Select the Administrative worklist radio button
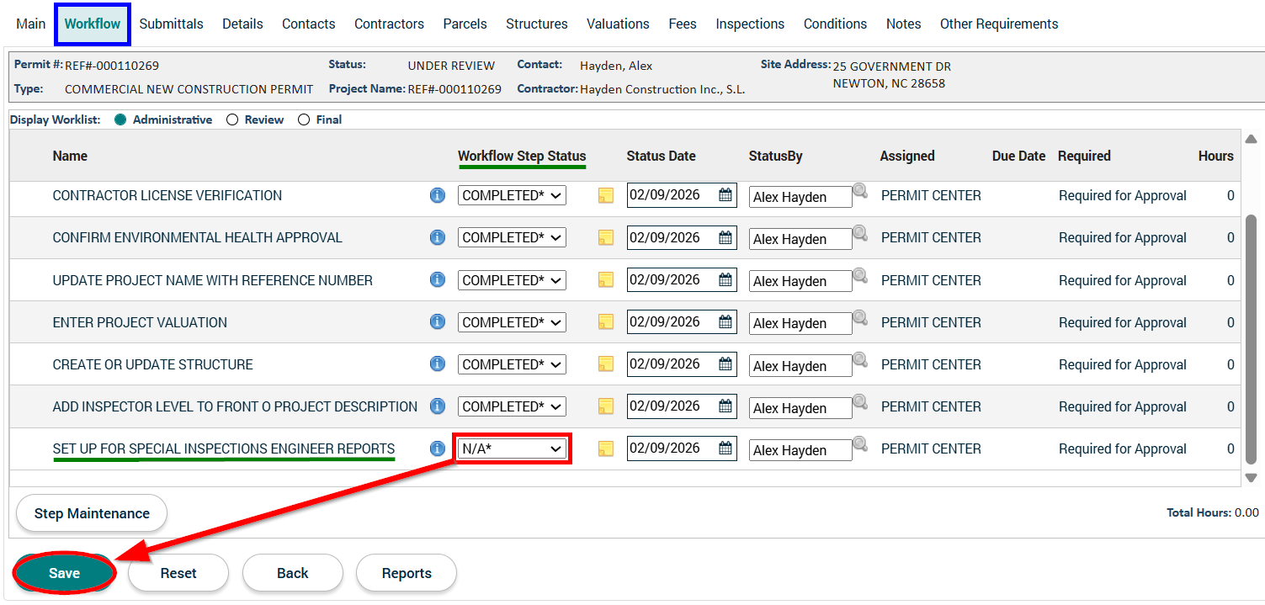1265x605 pixels. tap(120, 119)
